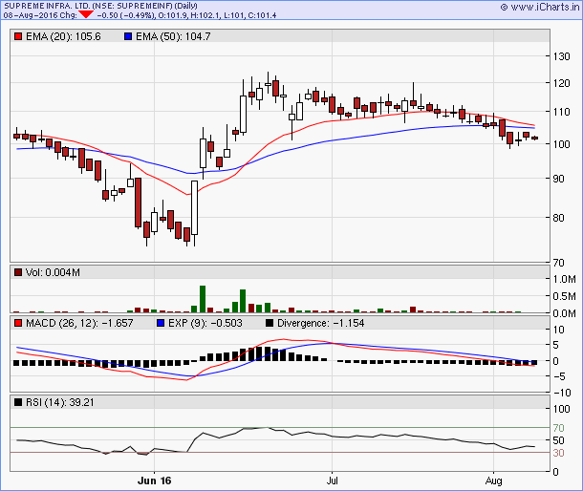The image size is (583, 491).
Task: Click the blue EMA (50) legend swatch
Action: pos(128,36)
